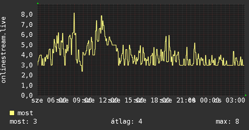
Task: Click the x-axis time label starting '12'
Action: (x=108, y=100)
